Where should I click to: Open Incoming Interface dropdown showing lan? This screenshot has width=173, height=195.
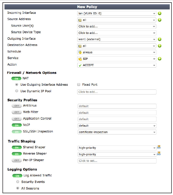pos(117,13)
